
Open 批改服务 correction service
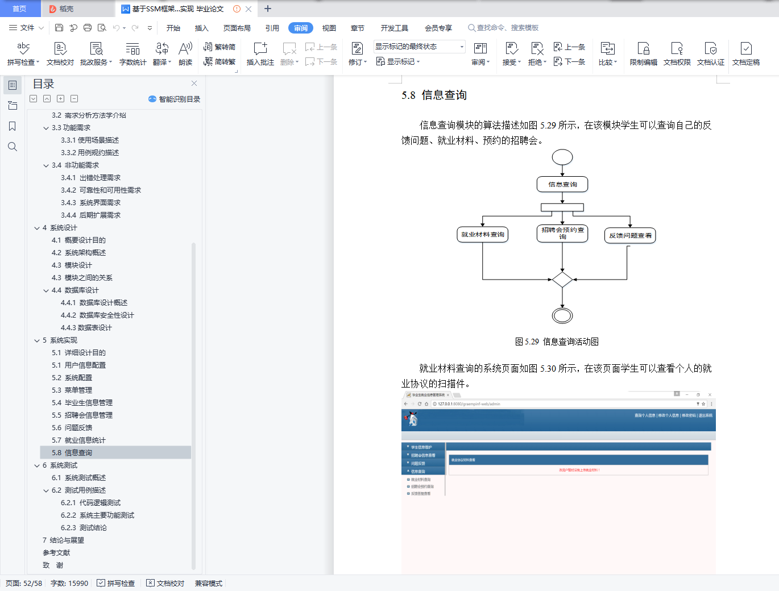pos(96,54)
